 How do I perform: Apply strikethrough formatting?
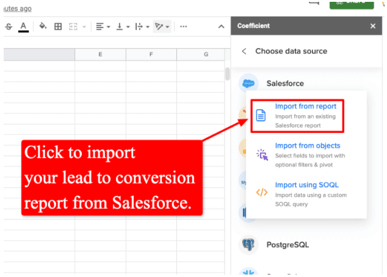tap(9, 26)
